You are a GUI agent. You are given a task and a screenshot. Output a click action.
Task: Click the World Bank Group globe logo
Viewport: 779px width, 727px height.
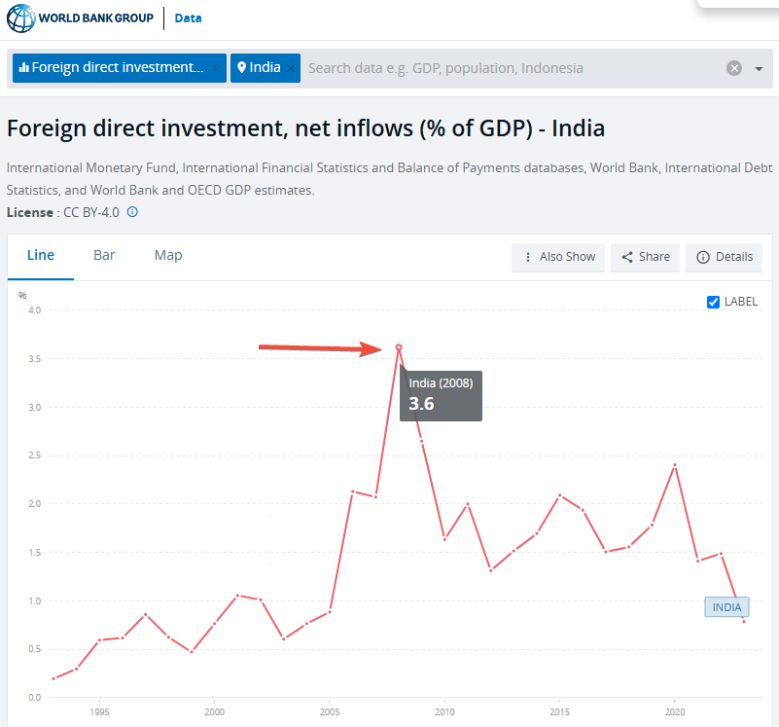pos(19,18)
